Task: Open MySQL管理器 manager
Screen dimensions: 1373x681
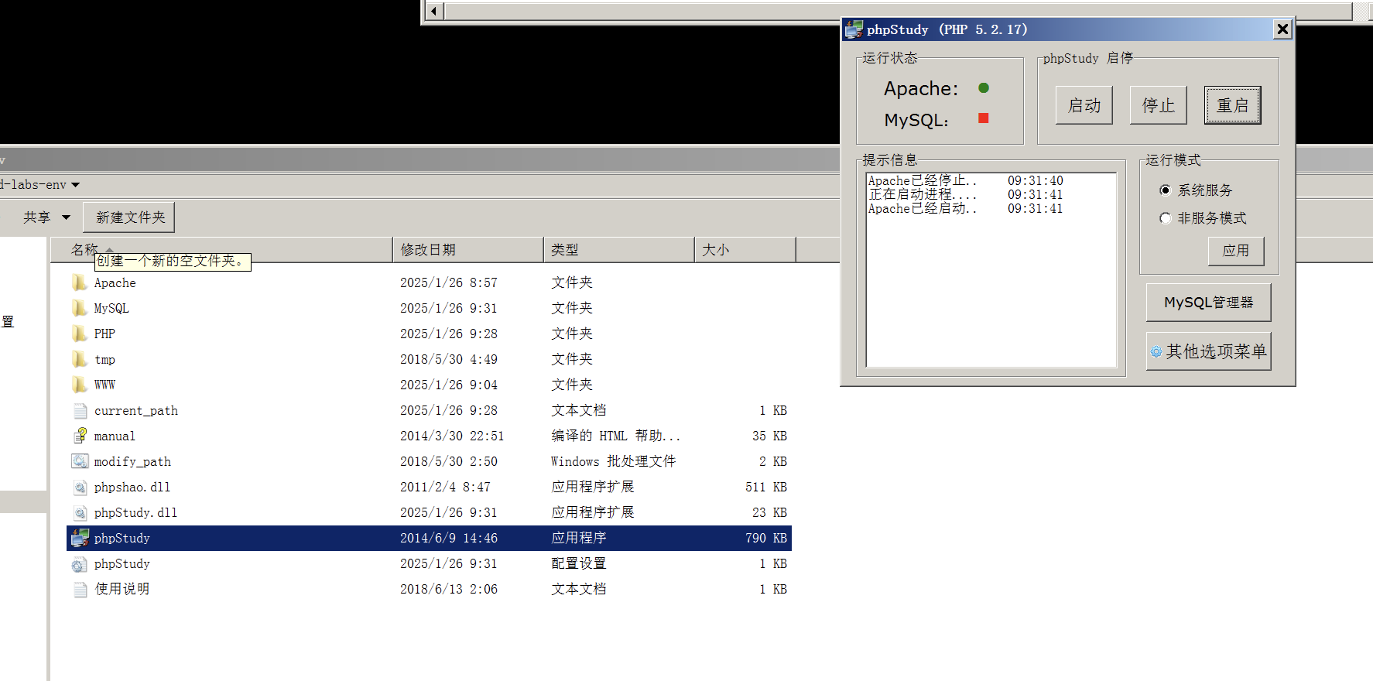Action: 1208,303
